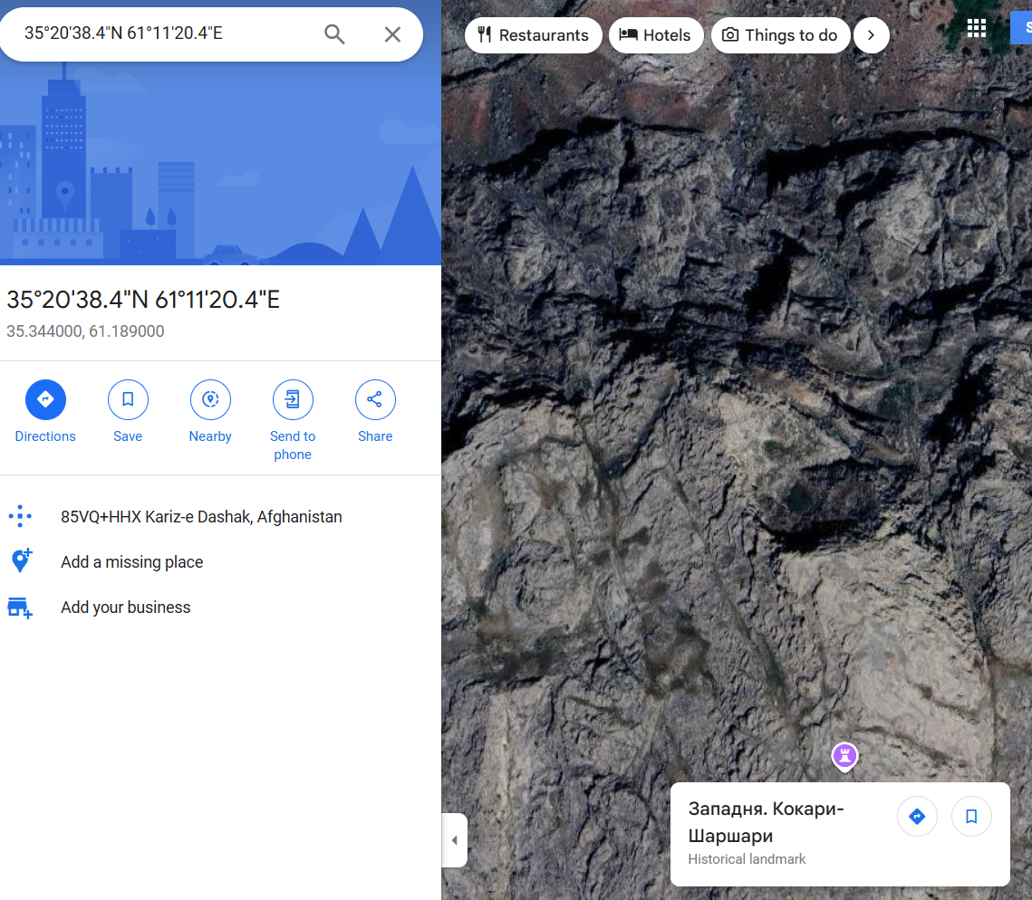Filter map by Restaurants
The image size is (1032, 900).
[x=533, y=35]
